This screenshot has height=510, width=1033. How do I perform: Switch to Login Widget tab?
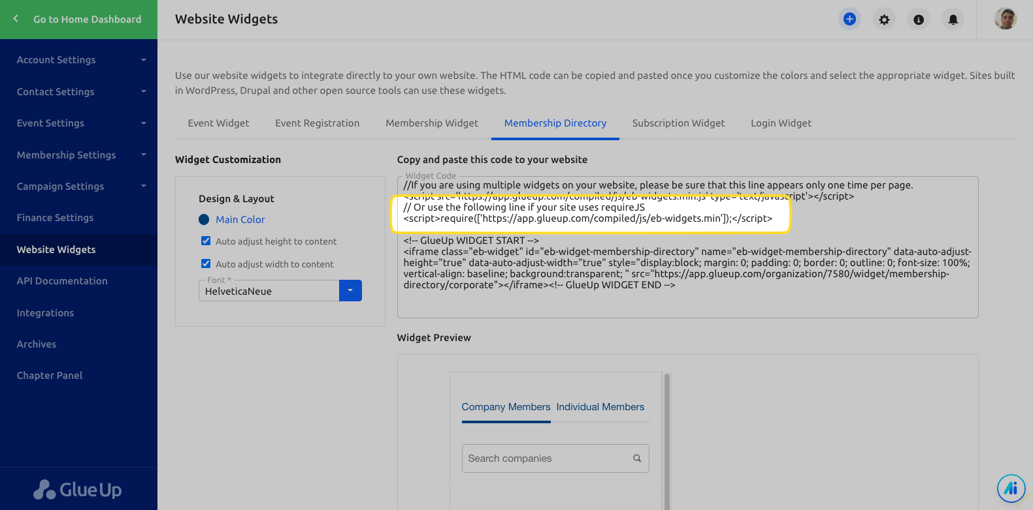[781, 123]
